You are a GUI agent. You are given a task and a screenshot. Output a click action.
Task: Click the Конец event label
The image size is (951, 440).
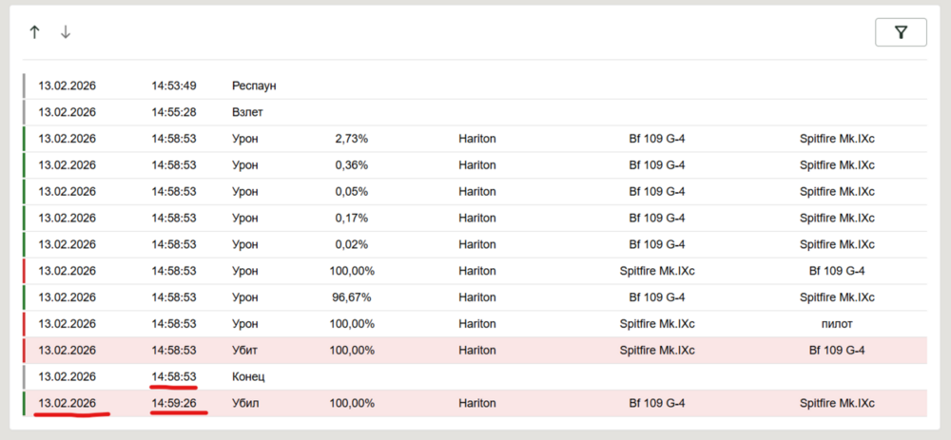tap(248, 376)
